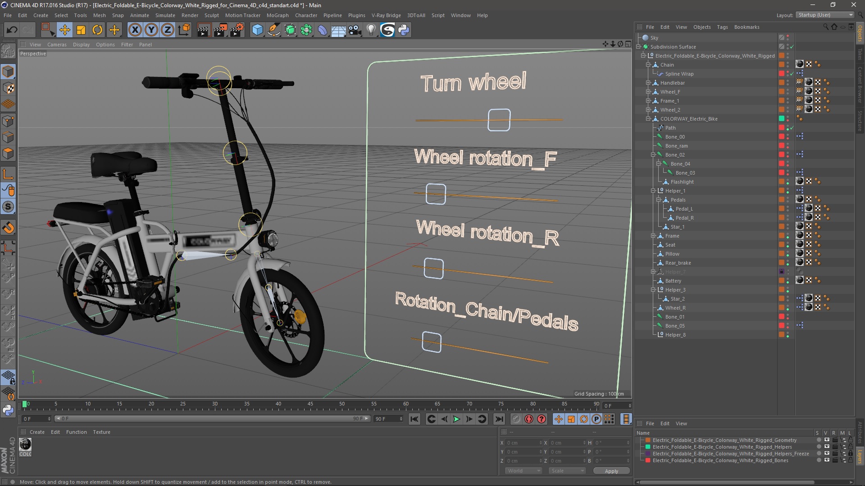Screen dimensions: 865x486
Task: Open the MoGraph menu
Action: tap(278, 15)
